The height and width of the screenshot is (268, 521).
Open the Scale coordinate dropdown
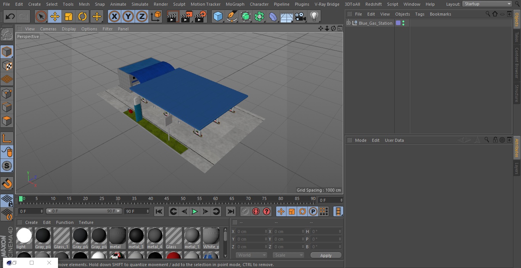coord(288,255)
